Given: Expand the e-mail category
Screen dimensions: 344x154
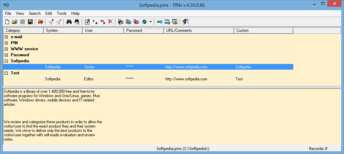Looking at the screenshot, I should click(6, 37).
